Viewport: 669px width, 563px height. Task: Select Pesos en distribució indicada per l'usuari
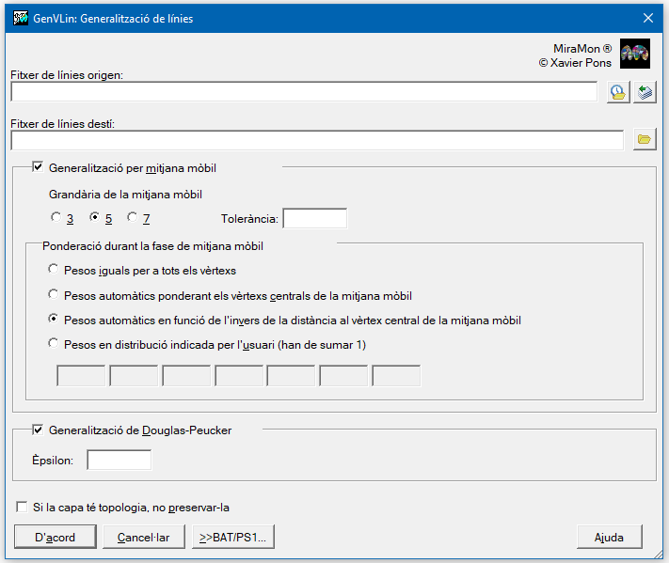[x=53, y=343]
